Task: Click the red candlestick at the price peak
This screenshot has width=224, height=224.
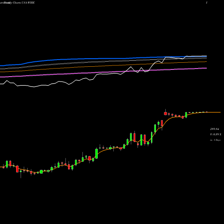Action: click(165, 113)
